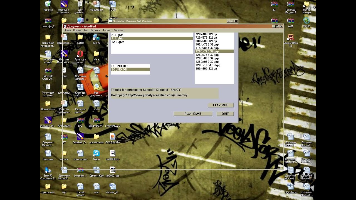Image resolution: width=356 pixels, height=200 pixels.
Task: Select the Netrusov_Mi... DjVu file
Action: [x=48, y=120]
